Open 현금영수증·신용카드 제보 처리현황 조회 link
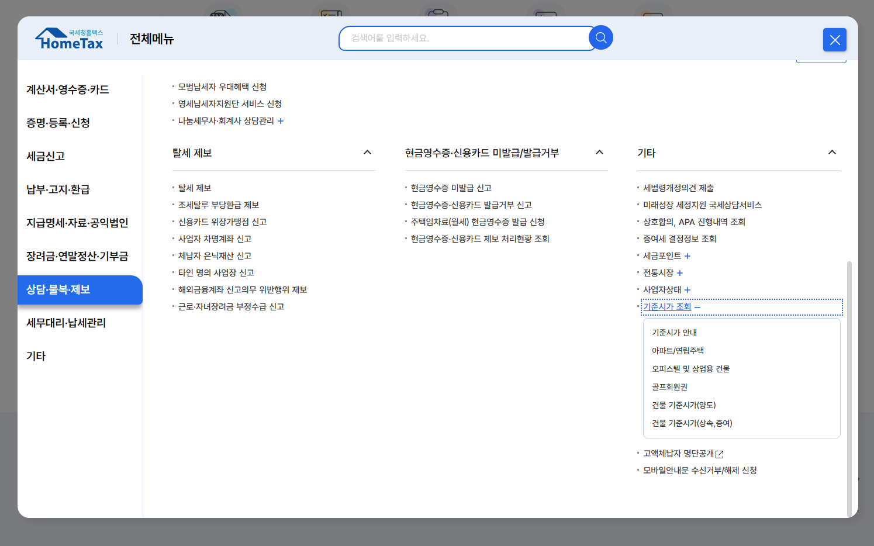 pyautogui.click(x=480, y=239)
